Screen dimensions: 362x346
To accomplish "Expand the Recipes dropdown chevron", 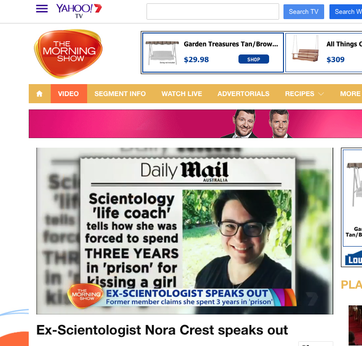I will (x=321, y=94).
